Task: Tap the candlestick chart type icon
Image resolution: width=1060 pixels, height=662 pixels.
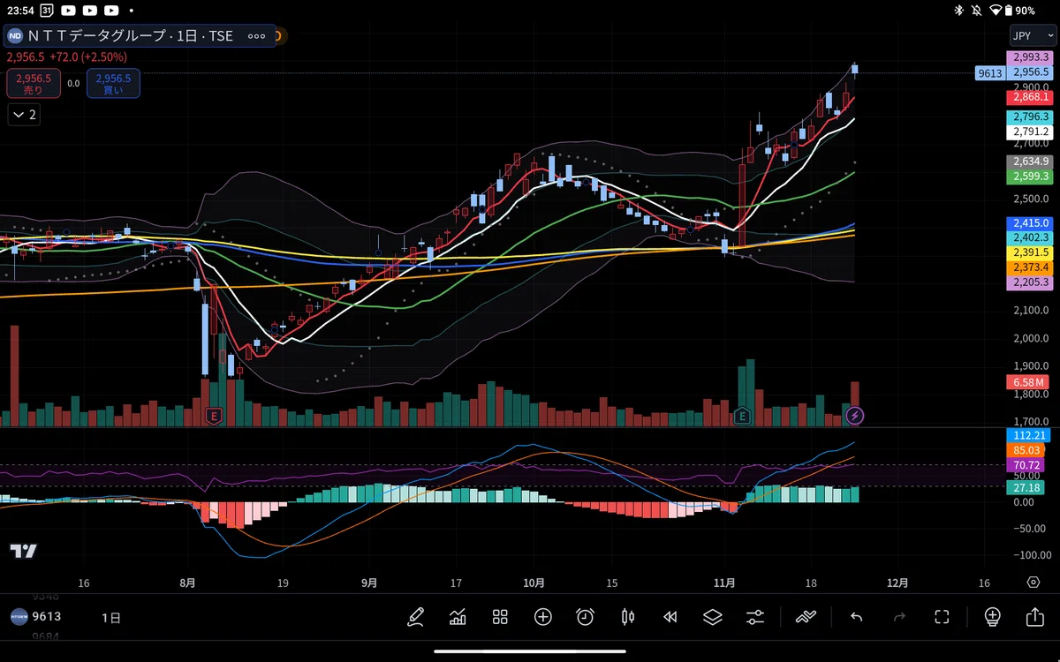Action: [628, 617]
